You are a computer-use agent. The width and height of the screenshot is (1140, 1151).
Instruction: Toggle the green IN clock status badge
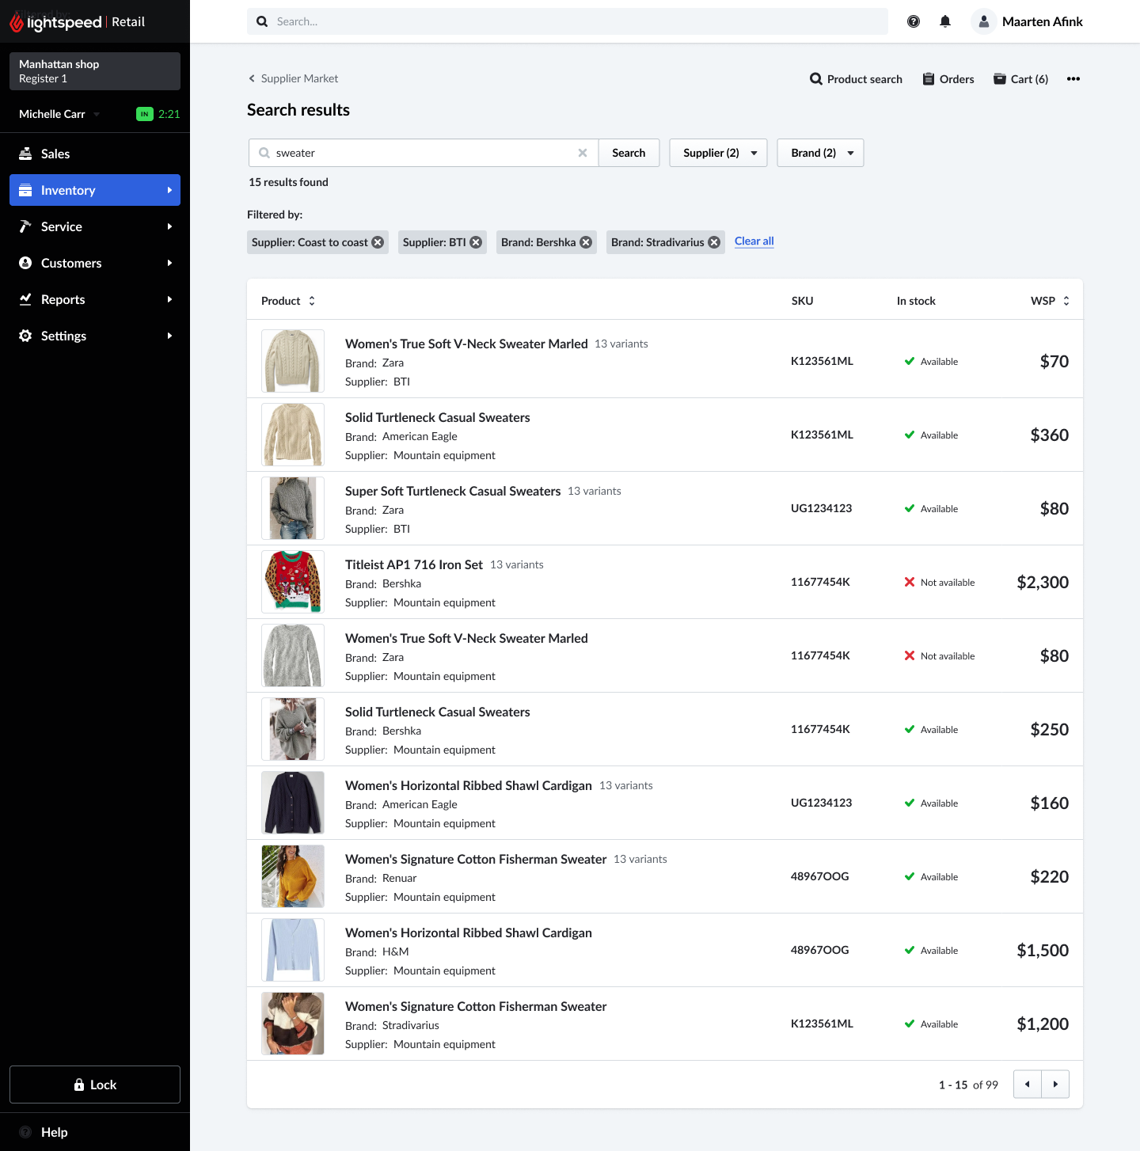(x=145, y=114)
